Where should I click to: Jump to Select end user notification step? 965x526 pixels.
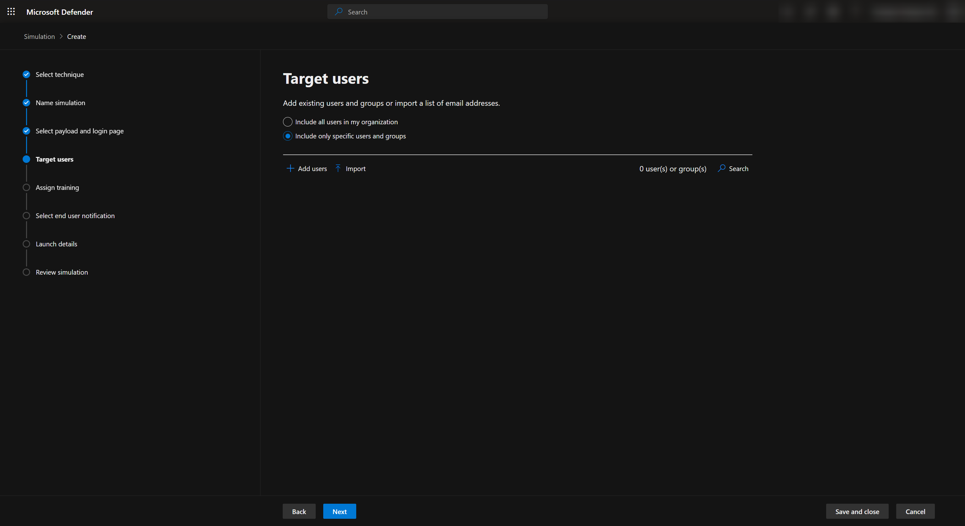point(75,216)
